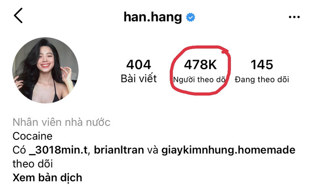The width and height of the screenshot is (319, 189).
Task: Open follower brianltran profile
Action: coord(119,150)
